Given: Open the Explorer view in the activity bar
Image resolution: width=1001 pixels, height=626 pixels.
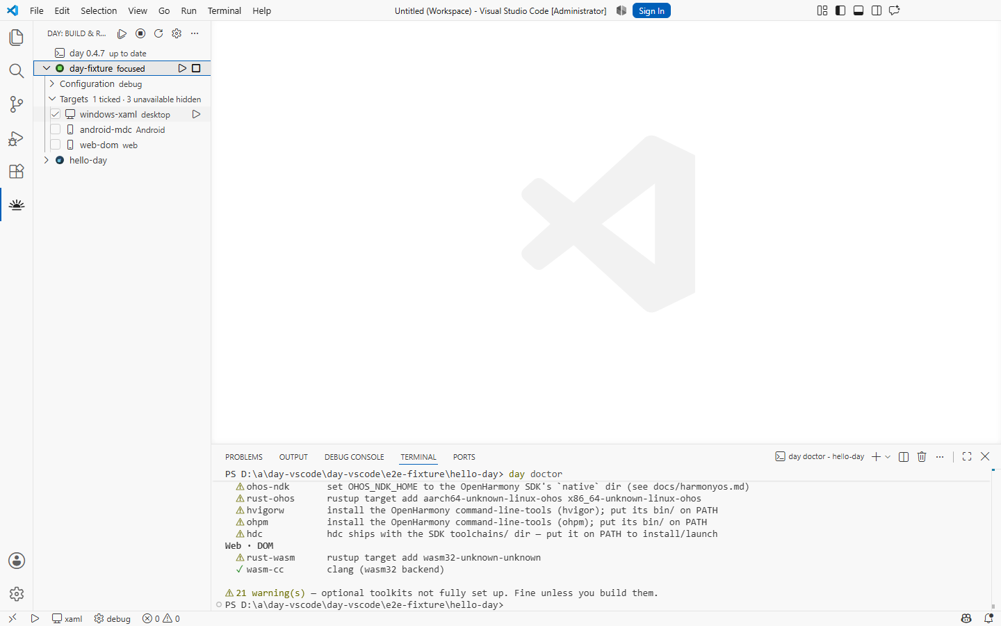Looking at the screenshot, I should tap(16, 38).
